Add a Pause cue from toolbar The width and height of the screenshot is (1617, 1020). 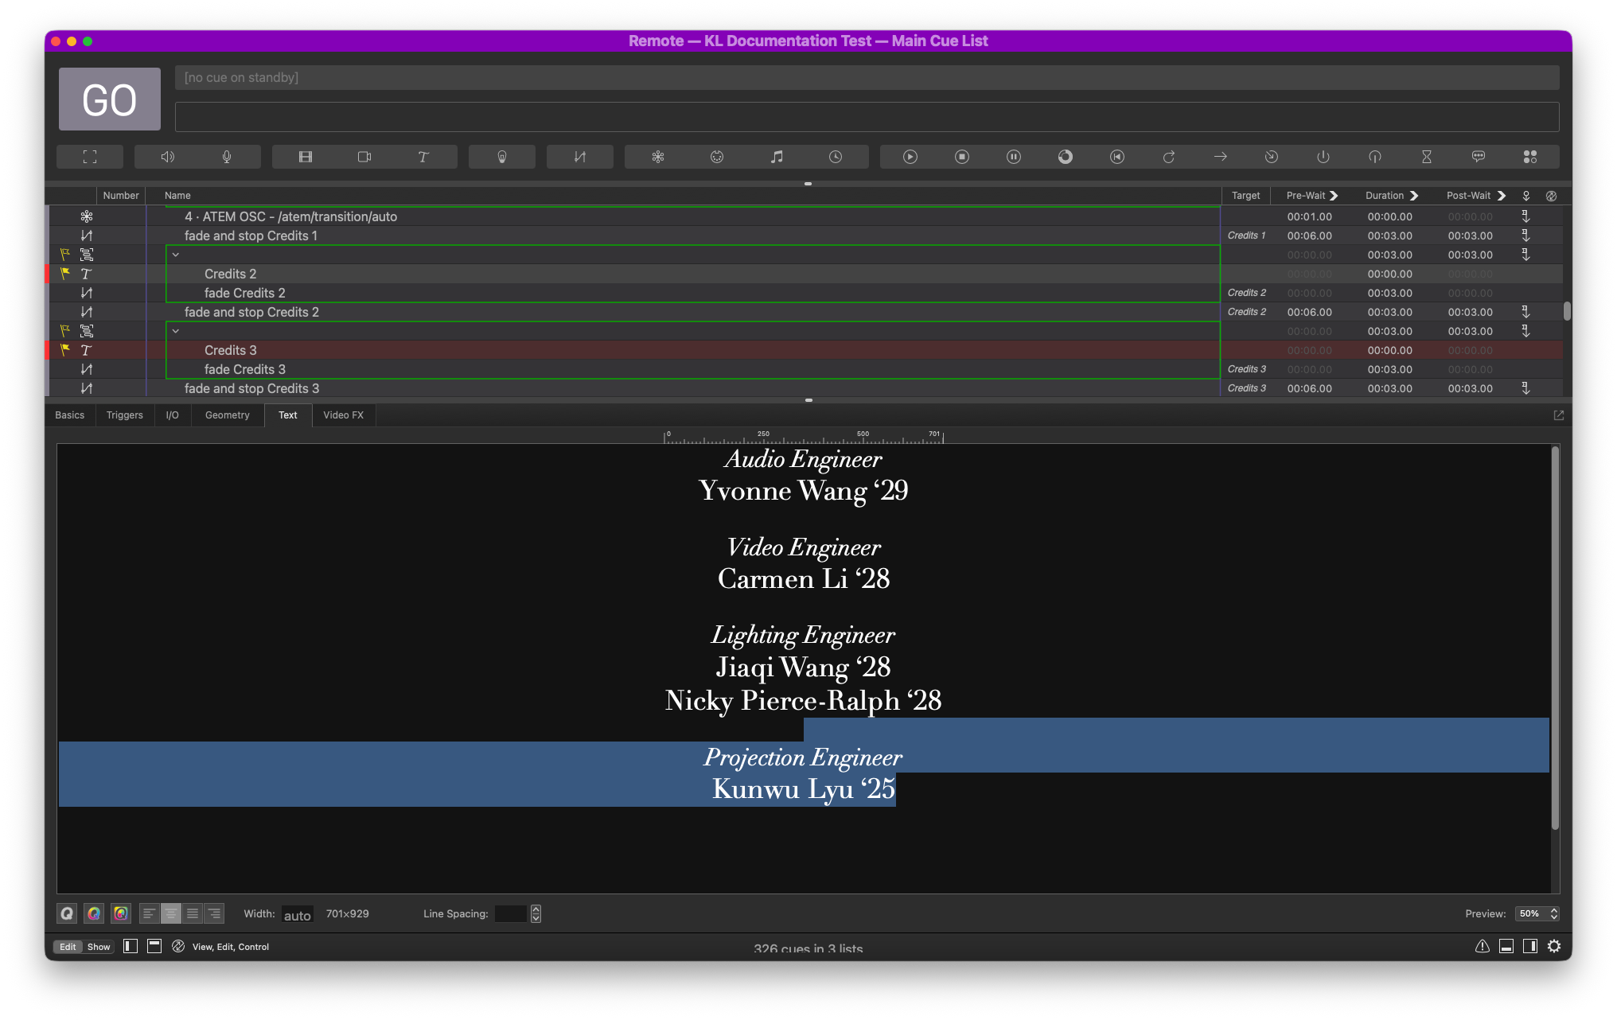[1014, 157]
